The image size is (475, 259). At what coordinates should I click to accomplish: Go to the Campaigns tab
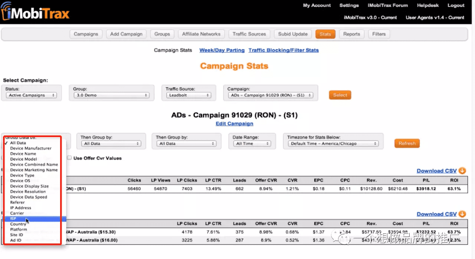coord(86,34)
